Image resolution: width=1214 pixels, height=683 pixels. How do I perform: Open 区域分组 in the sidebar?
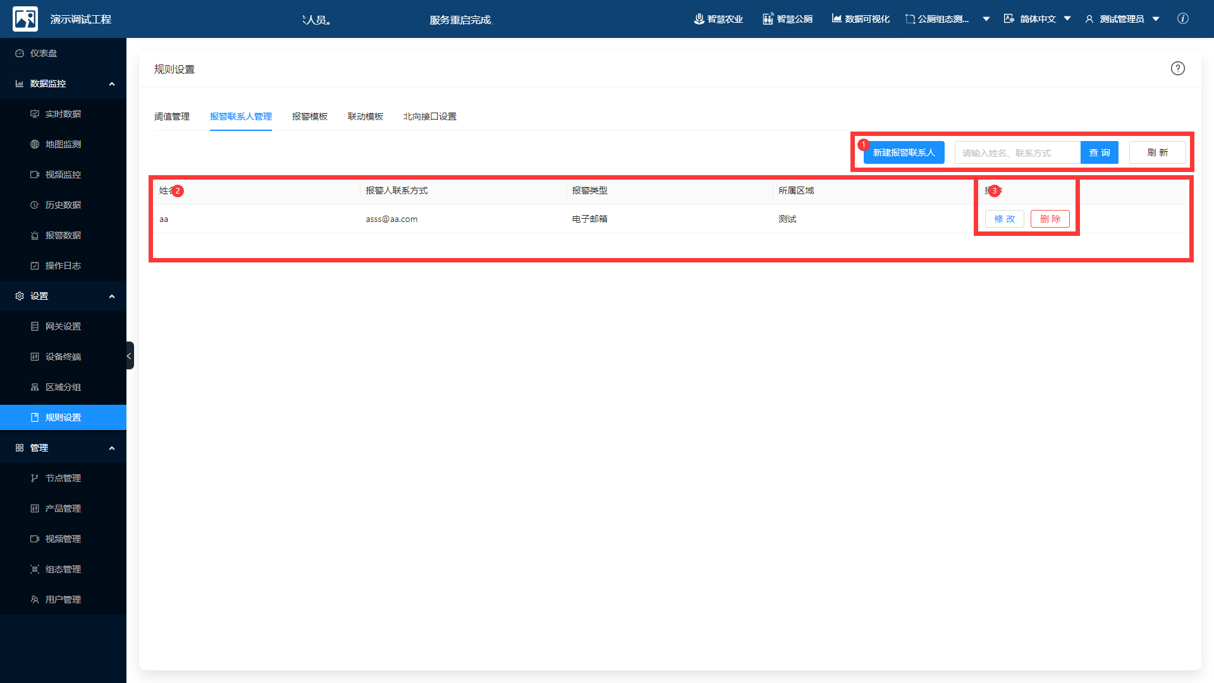tap(63, 387)
